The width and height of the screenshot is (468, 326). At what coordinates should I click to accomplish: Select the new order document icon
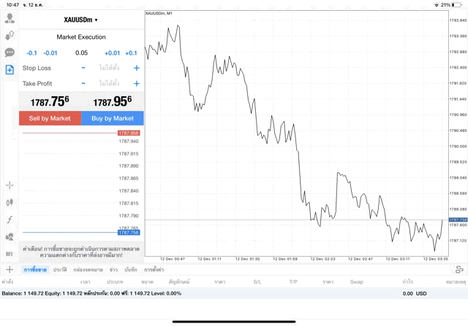click(x=10, y=70)
